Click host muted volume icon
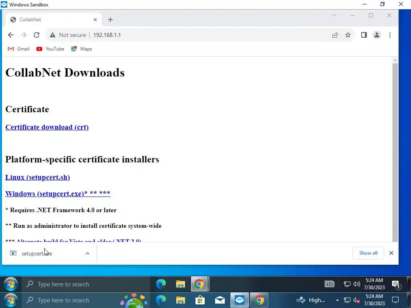 click(356, 300)
